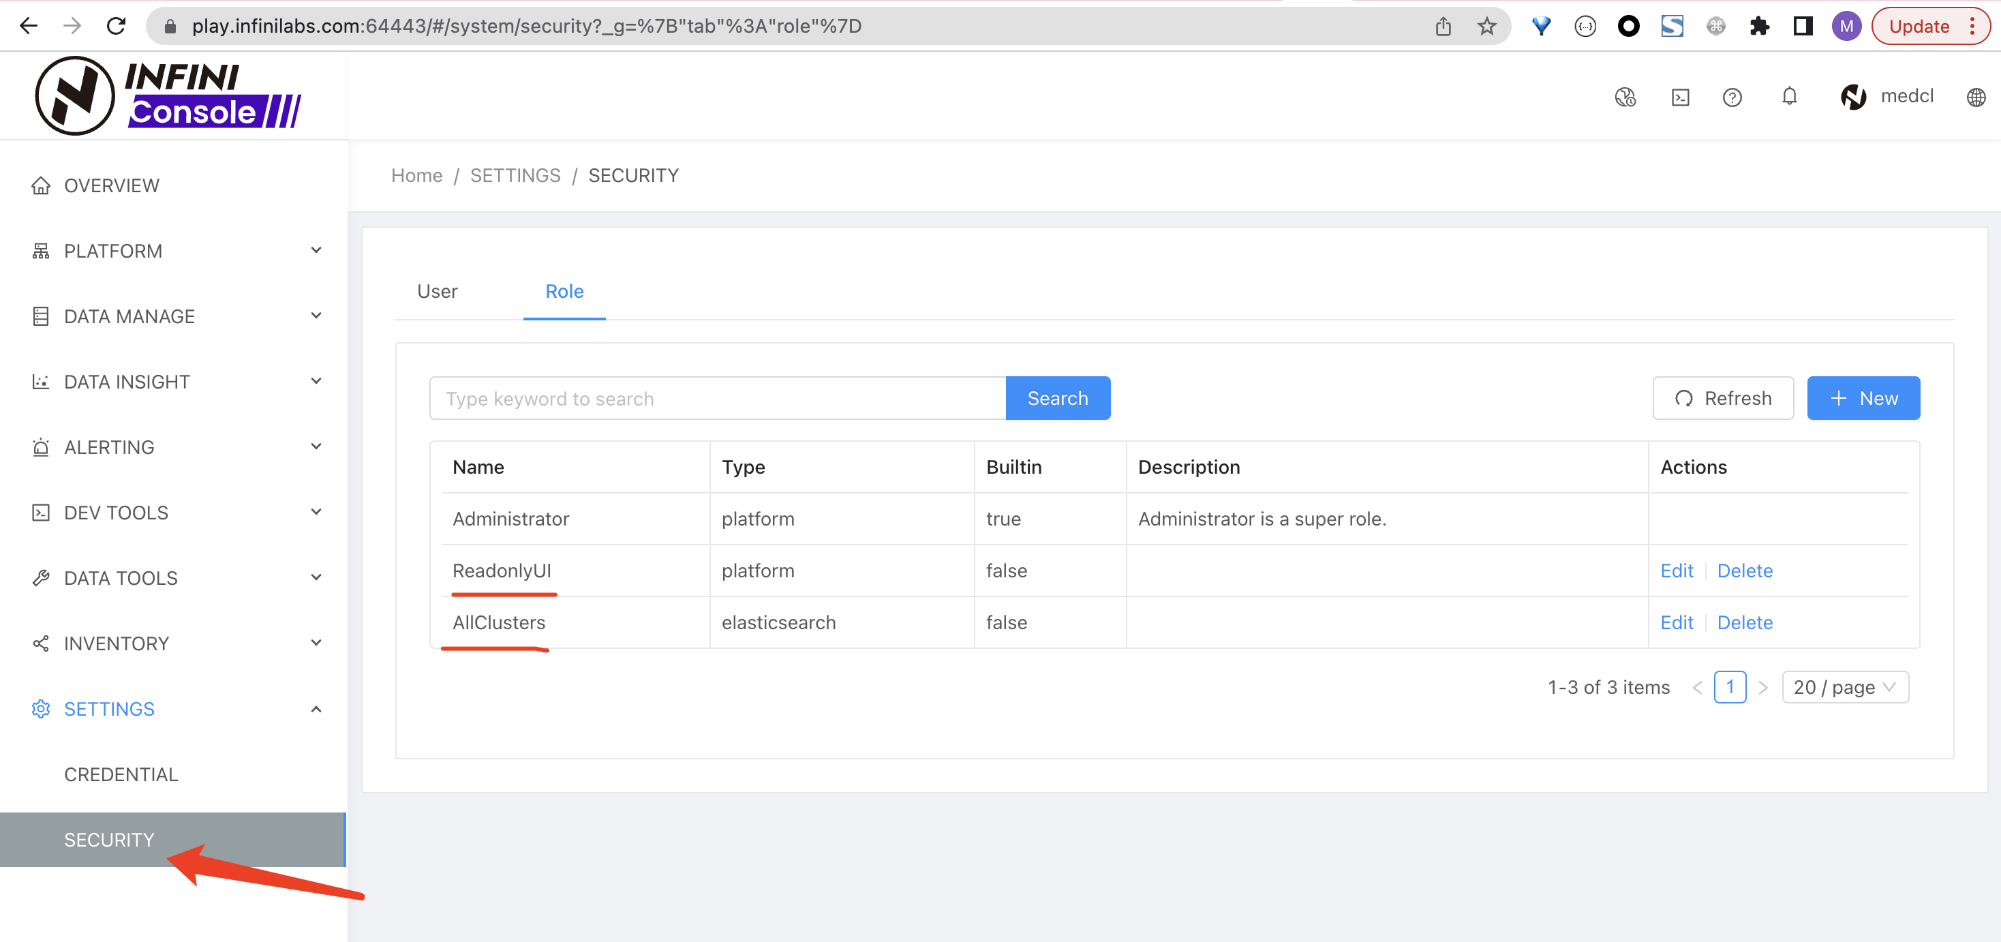Click the notification bell icon
Screen dimensions: 2001x942
click(x=1790, y=96)
